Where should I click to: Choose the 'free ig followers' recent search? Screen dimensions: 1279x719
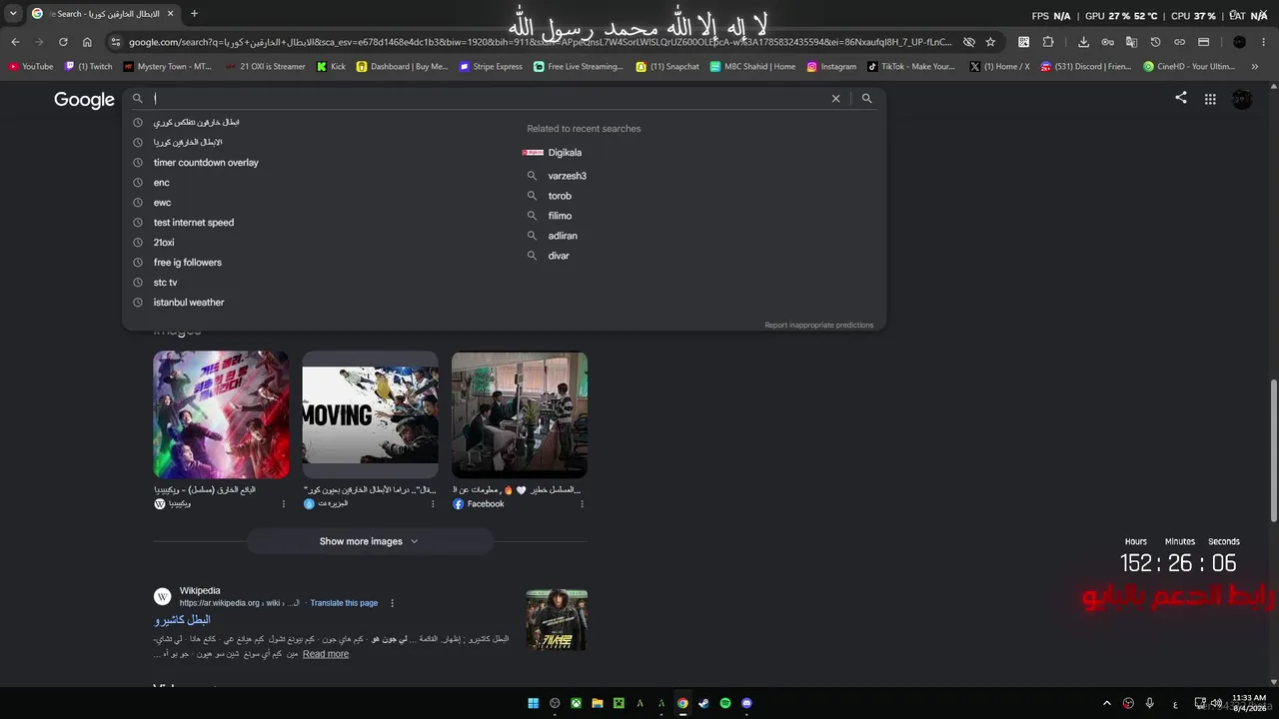(188, 263)
